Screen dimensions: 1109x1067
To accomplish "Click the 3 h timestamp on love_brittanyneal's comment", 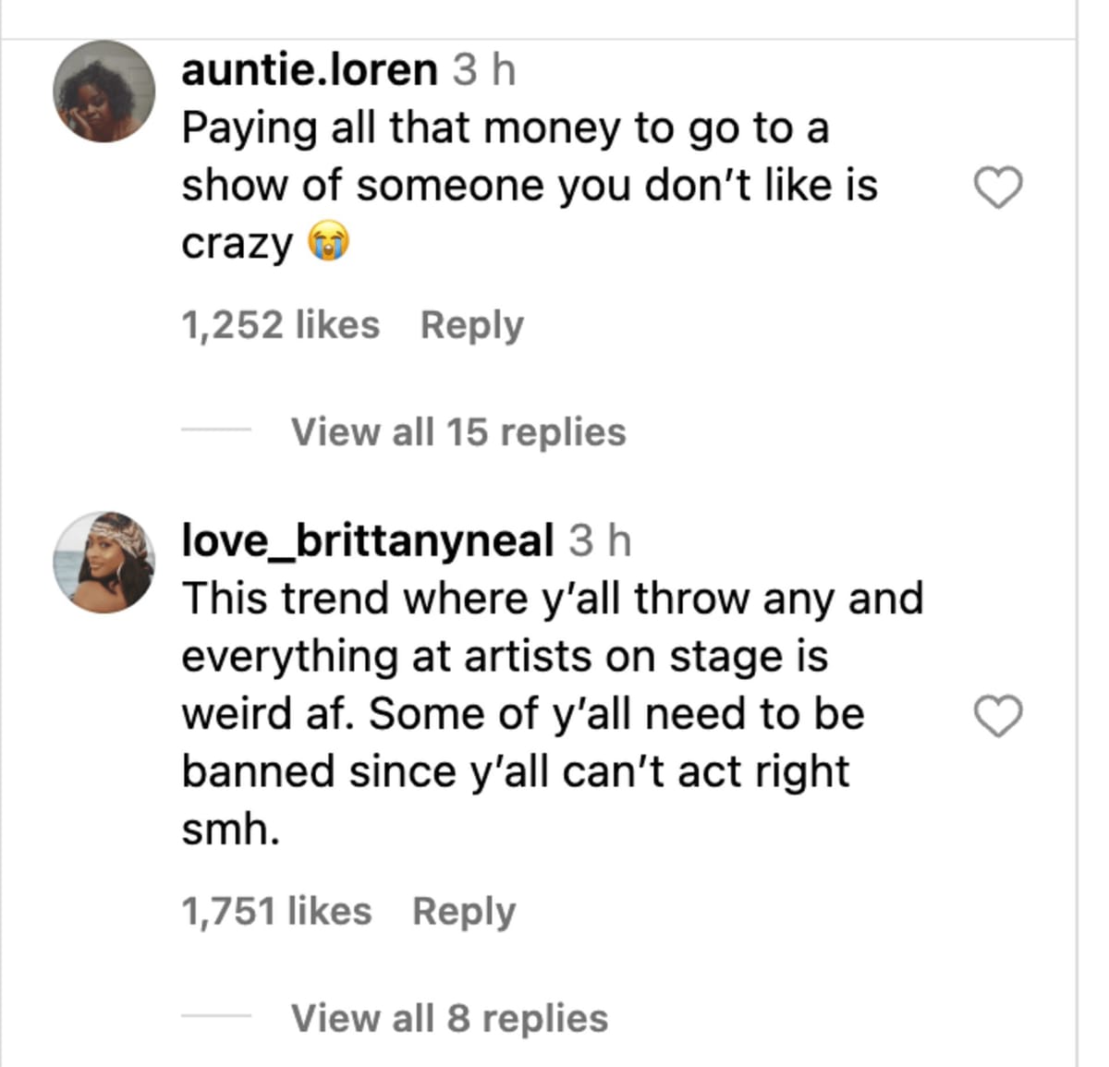I will pyautogui.click(x=603, y=540).
